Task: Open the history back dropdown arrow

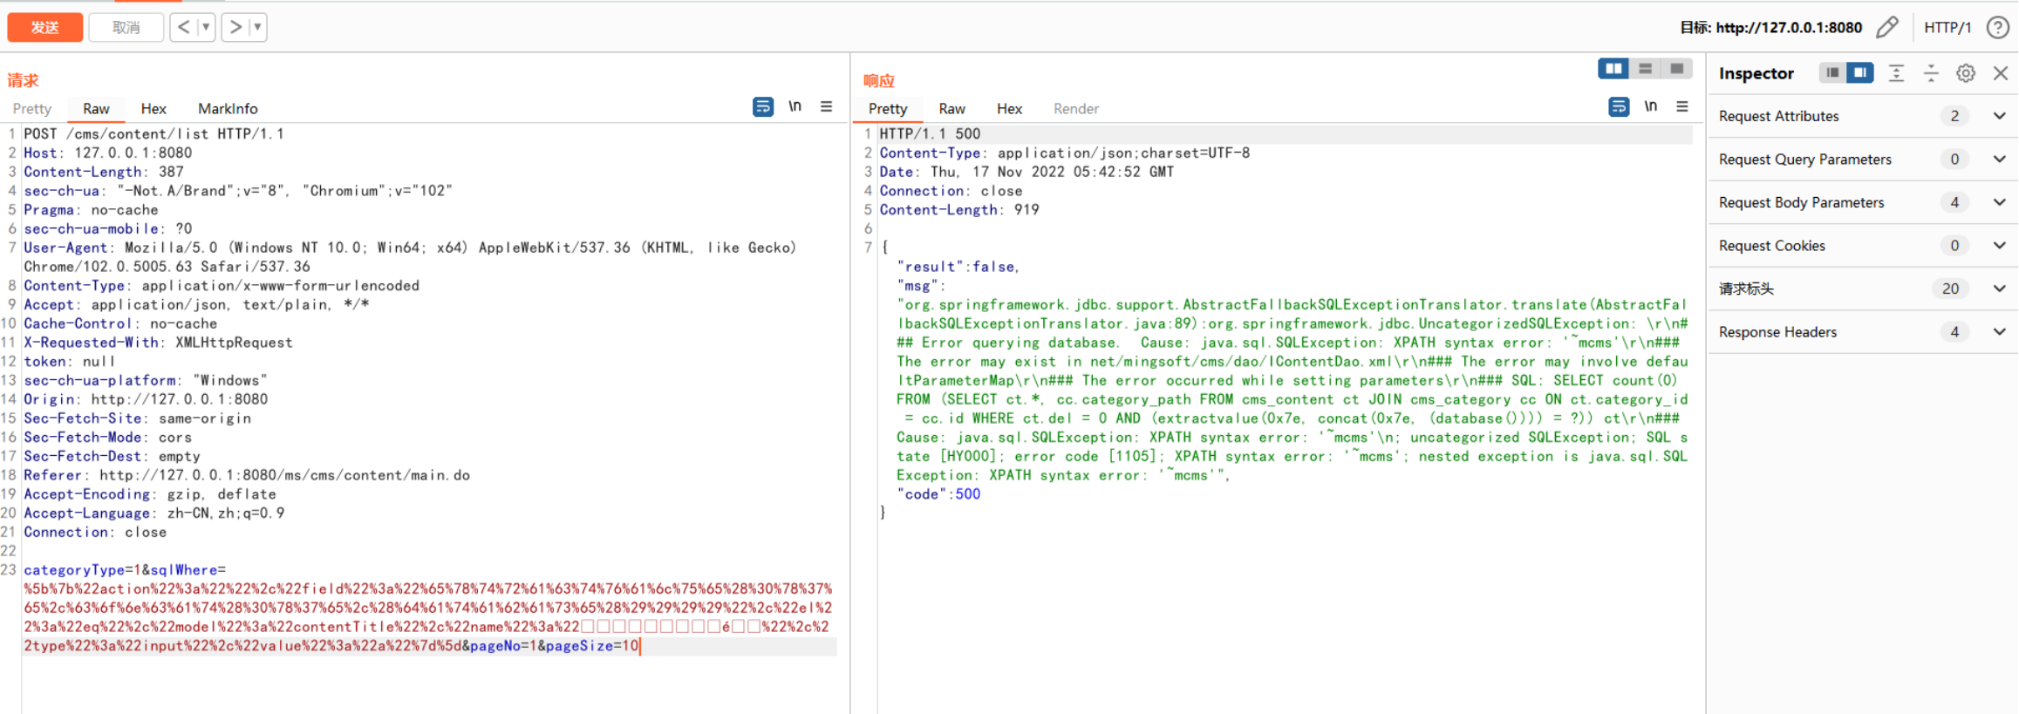Action: tap(207, 27)
